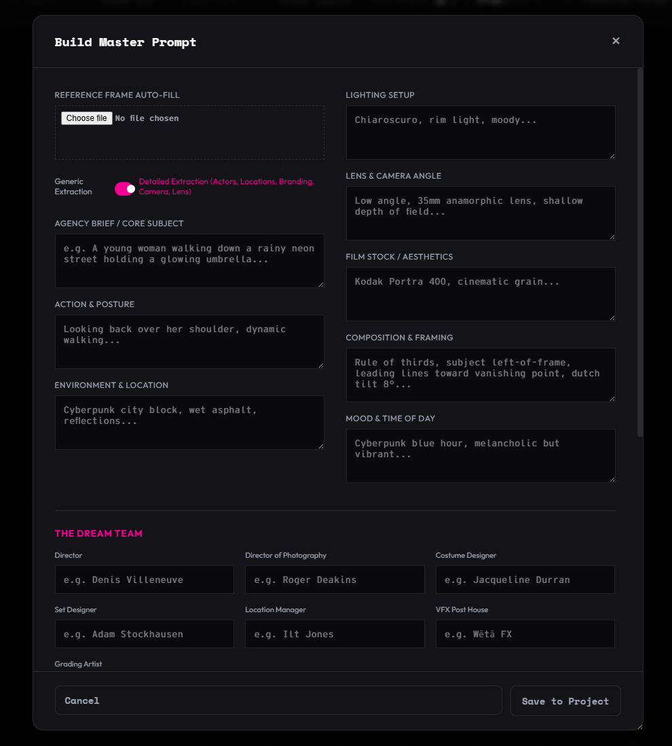The image size is (672, 746).
Task: Click the resize grip on Composition & Framing box
Action: click(x=612, y=399)
